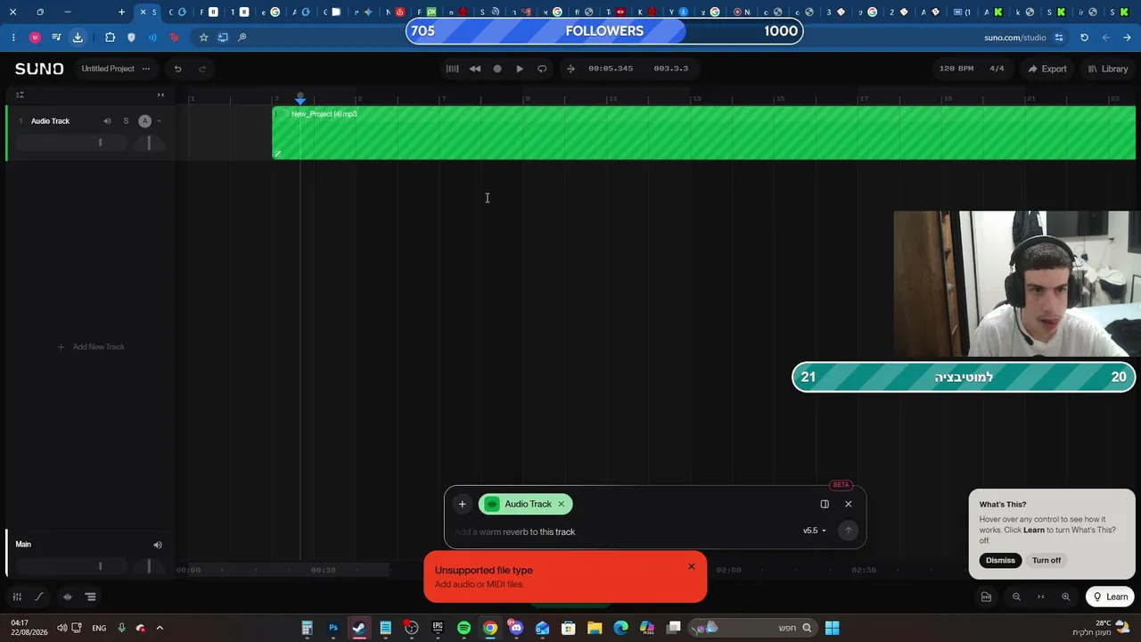Collapse all tracks in the track list header
Image resolution: width=1141 pixels, height=642 pixels.
click(x=20, y=95)
